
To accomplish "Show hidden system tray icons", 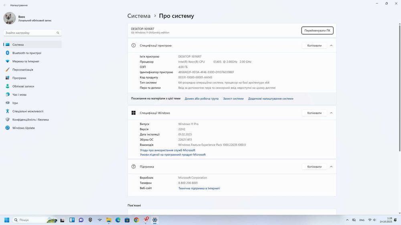I will click(x=347, y=220).
